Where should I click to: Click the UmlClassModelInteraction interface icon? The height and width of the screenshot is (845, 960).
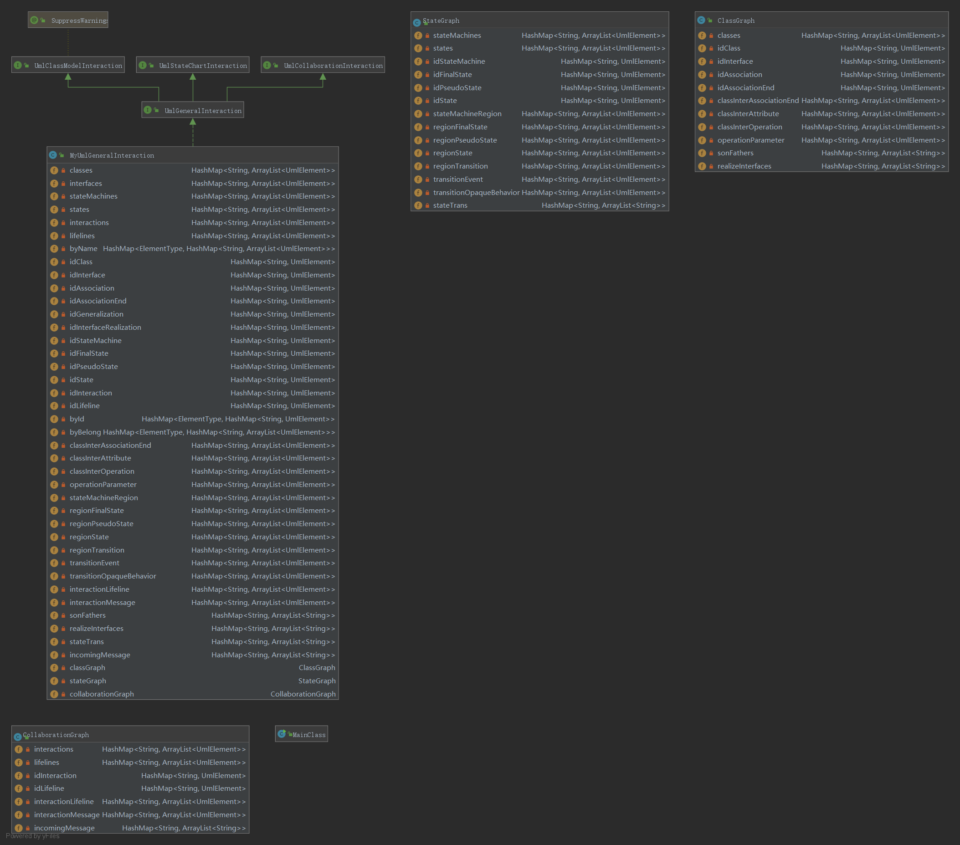(17, 65)
